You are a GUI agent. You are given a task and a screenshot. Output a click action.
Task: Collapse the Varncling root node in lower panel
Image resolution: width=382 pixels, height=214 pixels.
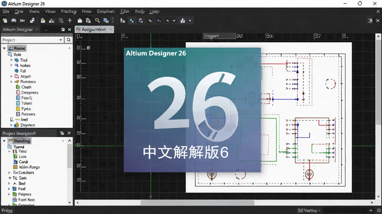tap(4, 141)
